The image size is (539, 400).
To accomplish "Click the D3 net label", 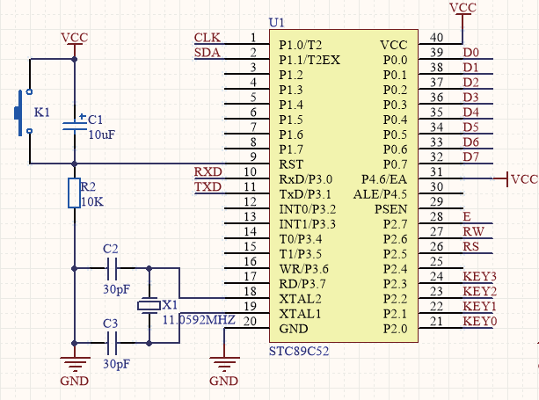I will tap(471, 98).
